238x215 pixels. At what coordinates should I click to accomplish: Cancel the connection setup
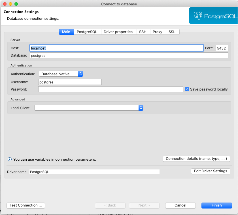[180, 205]
